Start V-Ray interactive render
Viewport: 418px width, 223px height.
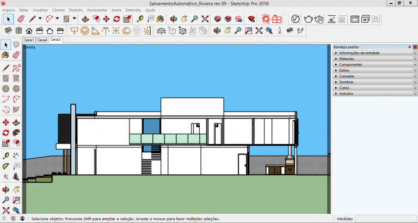(319, 19)
